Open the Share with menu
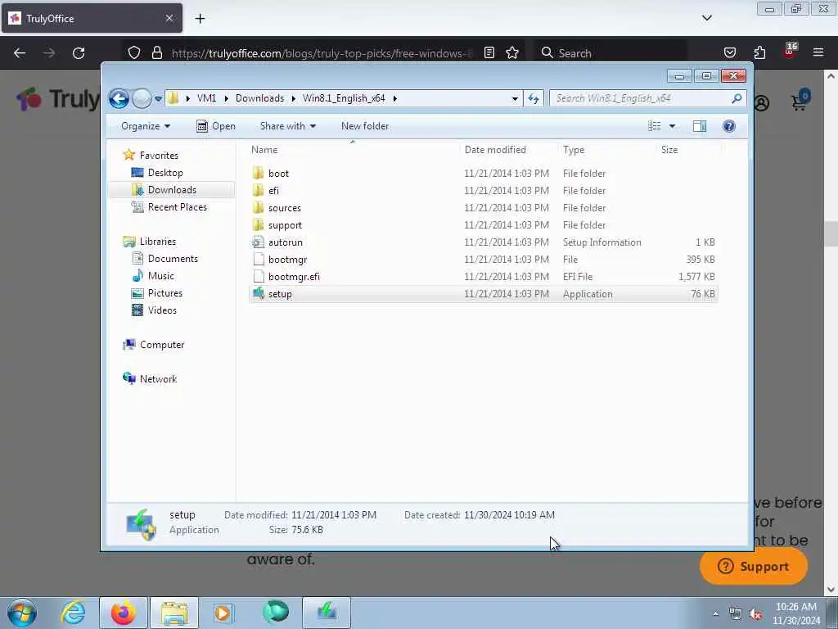Screen dimensions: 838x629 point(287,126)
